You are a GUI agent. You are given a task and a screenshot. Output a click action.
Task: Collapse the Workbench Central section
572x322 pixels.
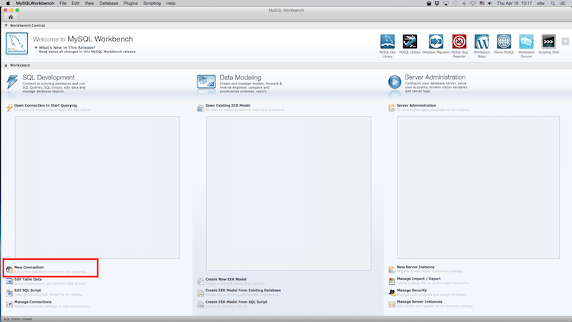click(x=6, y=26)
